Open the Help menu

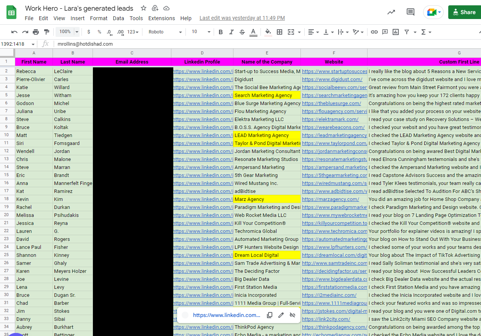[186, 18]
